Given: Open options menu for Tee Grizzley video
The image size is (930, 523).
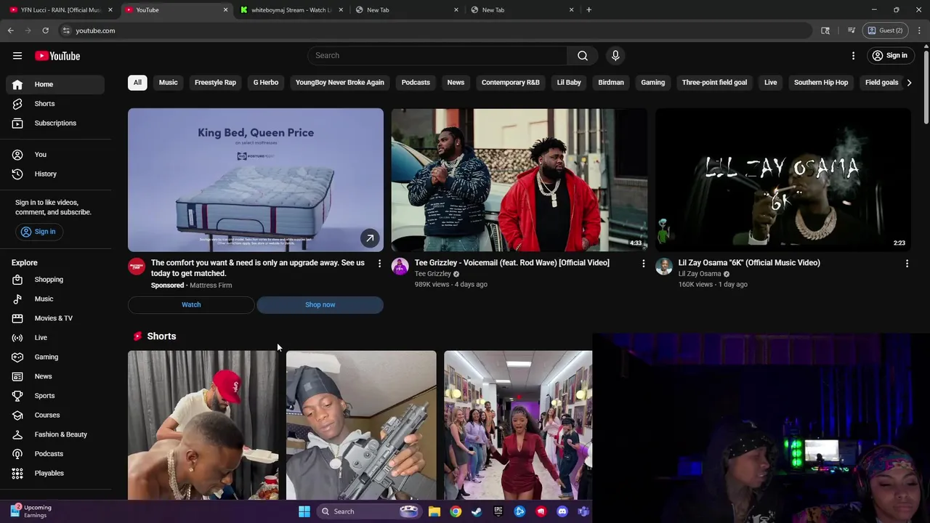Looking at the screenshot, I should [x=643, y=264].
